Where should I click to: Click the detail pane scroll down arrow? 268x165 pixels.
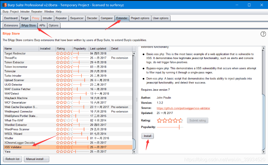(264, 152)
